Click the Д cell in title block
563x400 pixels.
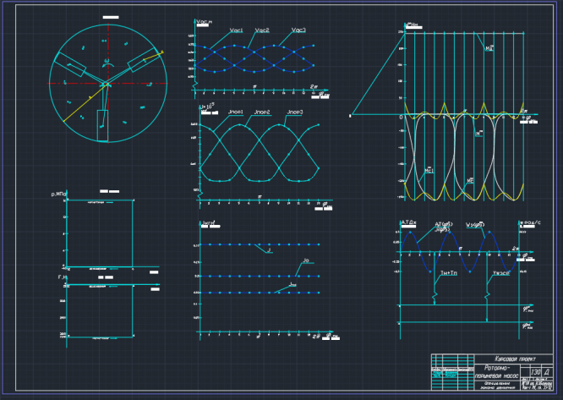click(x=547, y=372)
